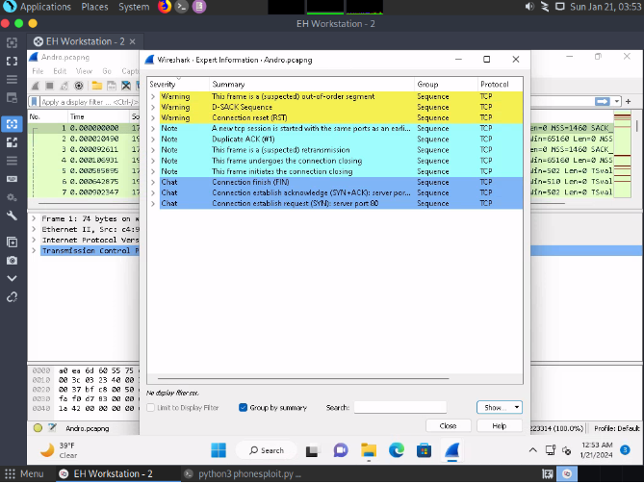This screenshot has width=644, height=484.
Task: Expand the Connection finish (FIN) chat row
Action: click(152, 182)
